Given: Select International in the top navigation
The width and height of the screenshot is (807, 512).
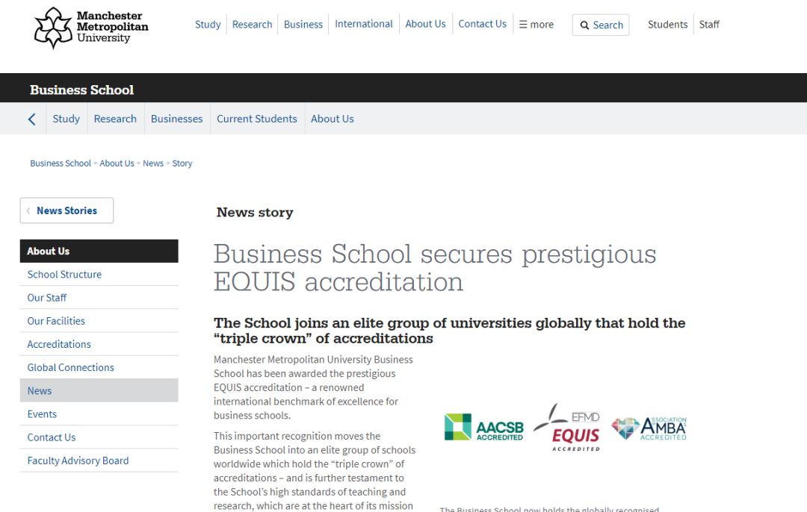Looking at the screenshot, I should pos(363,24).
